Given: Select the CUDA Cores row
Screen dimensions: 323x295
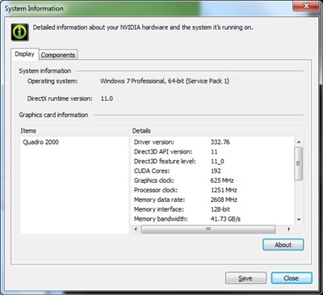Looking at the screenshot, I should point(213,171).
